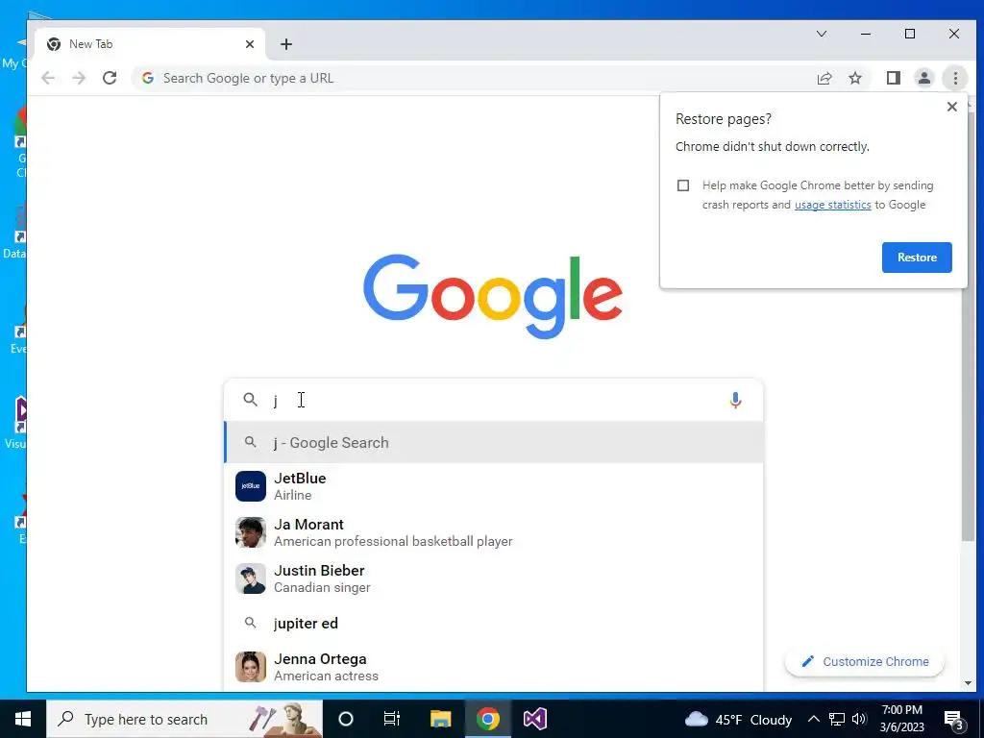
Task: Open File Explorer from the taskbar
Action: [x=440, y=719]
